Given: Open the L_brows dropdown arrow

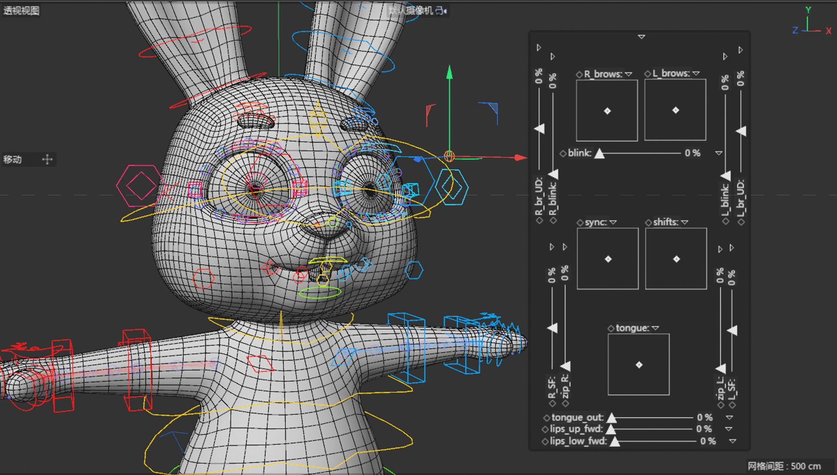Looking at the screenshot, I should (x=696, y=73).
